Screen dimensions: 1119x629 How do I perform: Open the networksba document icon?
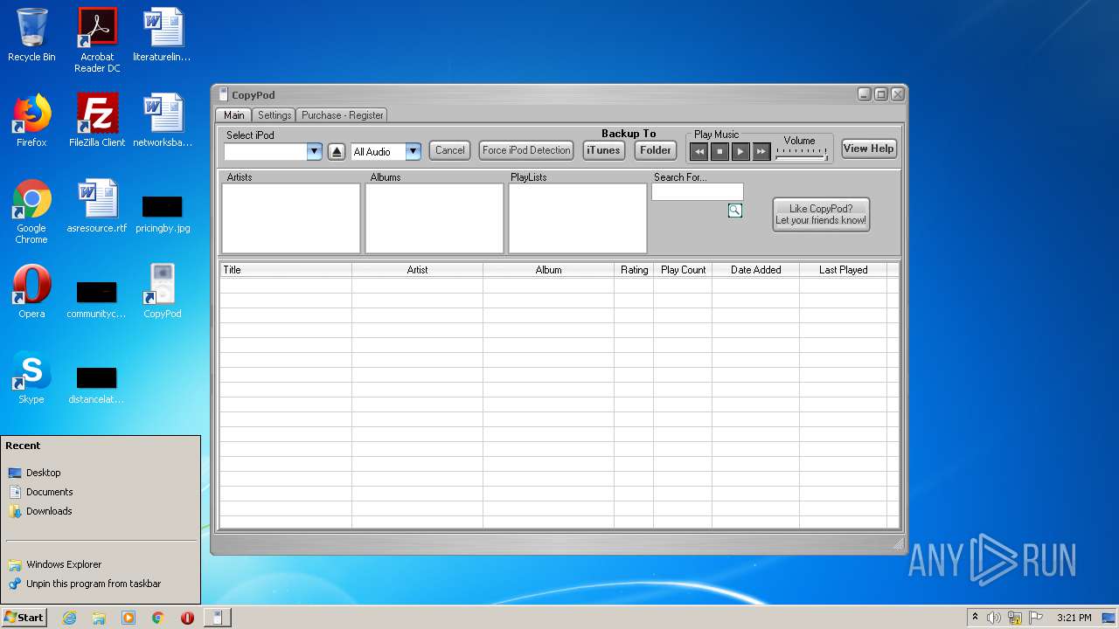(163, 121)
